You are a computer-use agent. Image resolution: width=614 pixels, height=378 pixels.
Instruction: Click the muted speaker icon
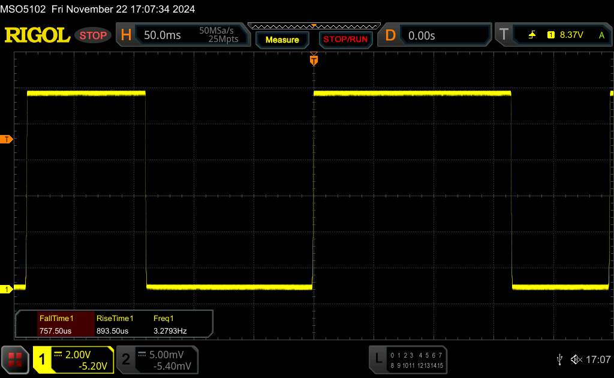pos(576,359)
